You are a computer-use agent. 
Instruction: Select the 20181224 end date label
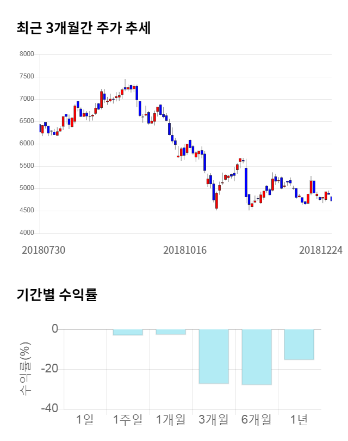(x=321, y=250)
